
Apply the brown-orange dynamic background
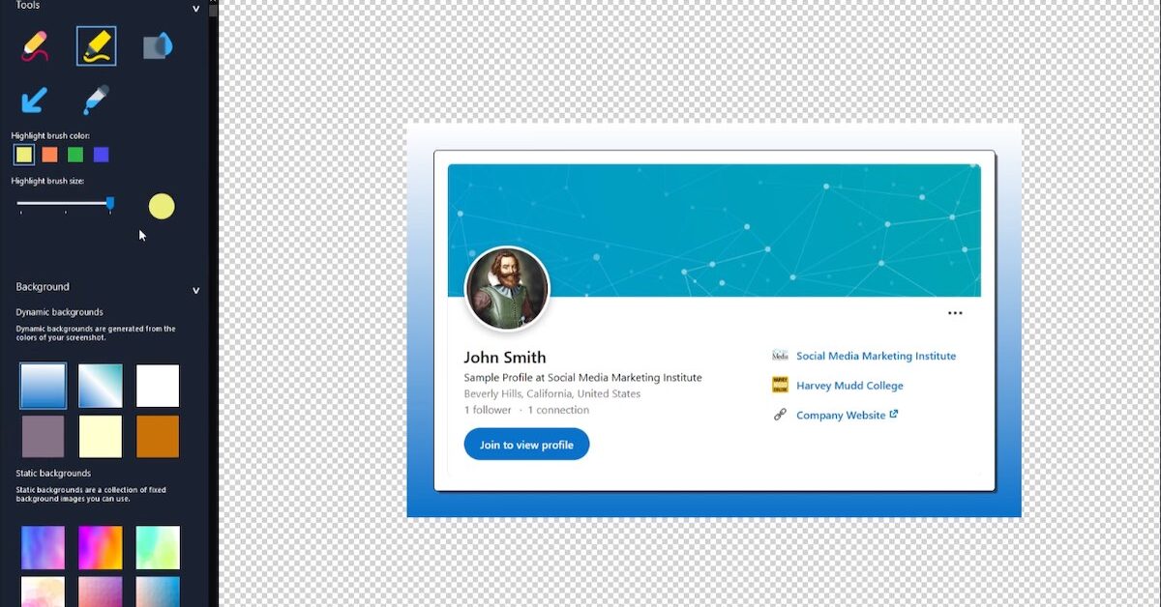tap(158, 437)
